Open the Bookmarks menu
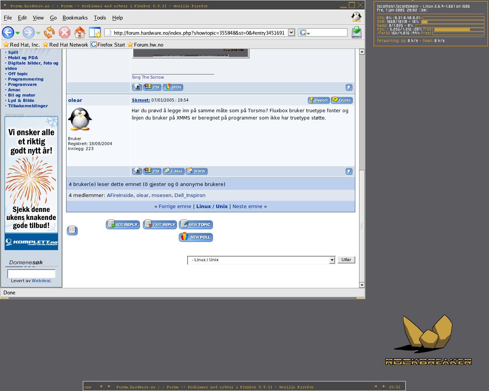The height and width of the screenshot is (391, 489). pyautogui.click(x=75, y=18)
